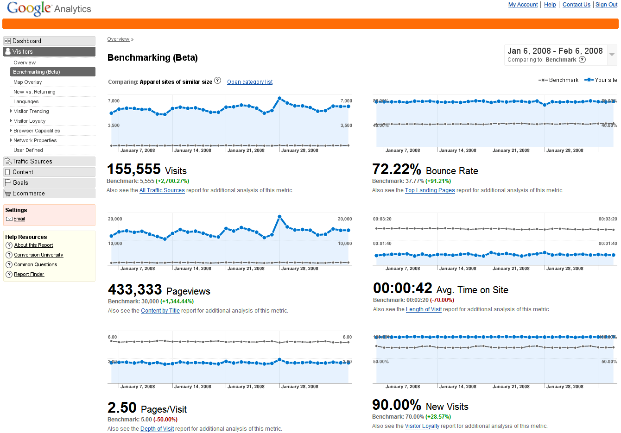
Task: Click the My Account link
Action: (x=523, y=5)
